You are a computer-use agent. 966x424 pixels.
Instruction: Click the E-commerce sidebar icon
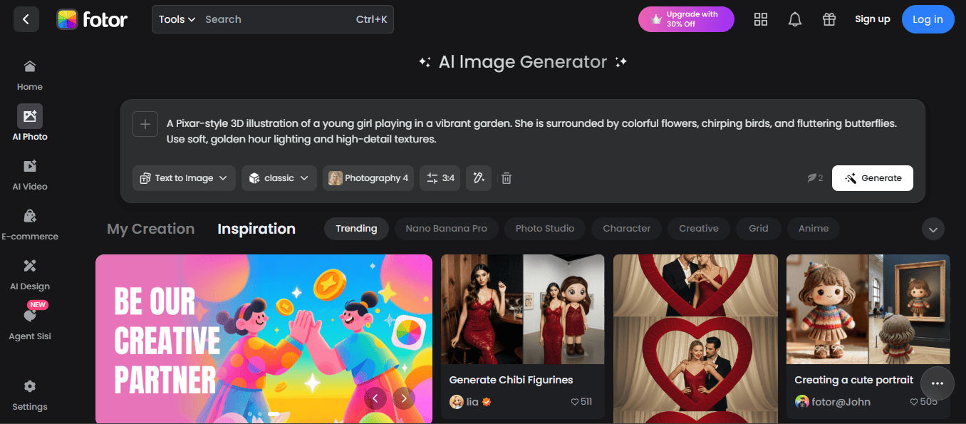point(29,216)
